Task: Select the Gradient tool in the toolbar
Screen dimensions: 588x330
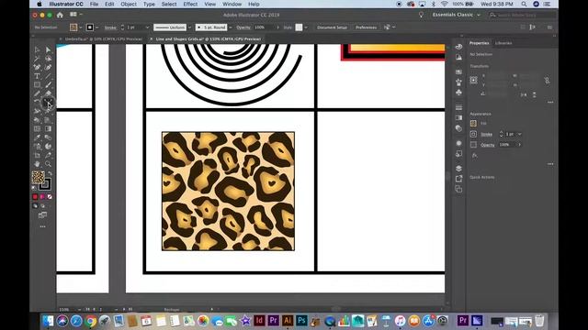Action: pyautogui.click(x=48, y=128)
